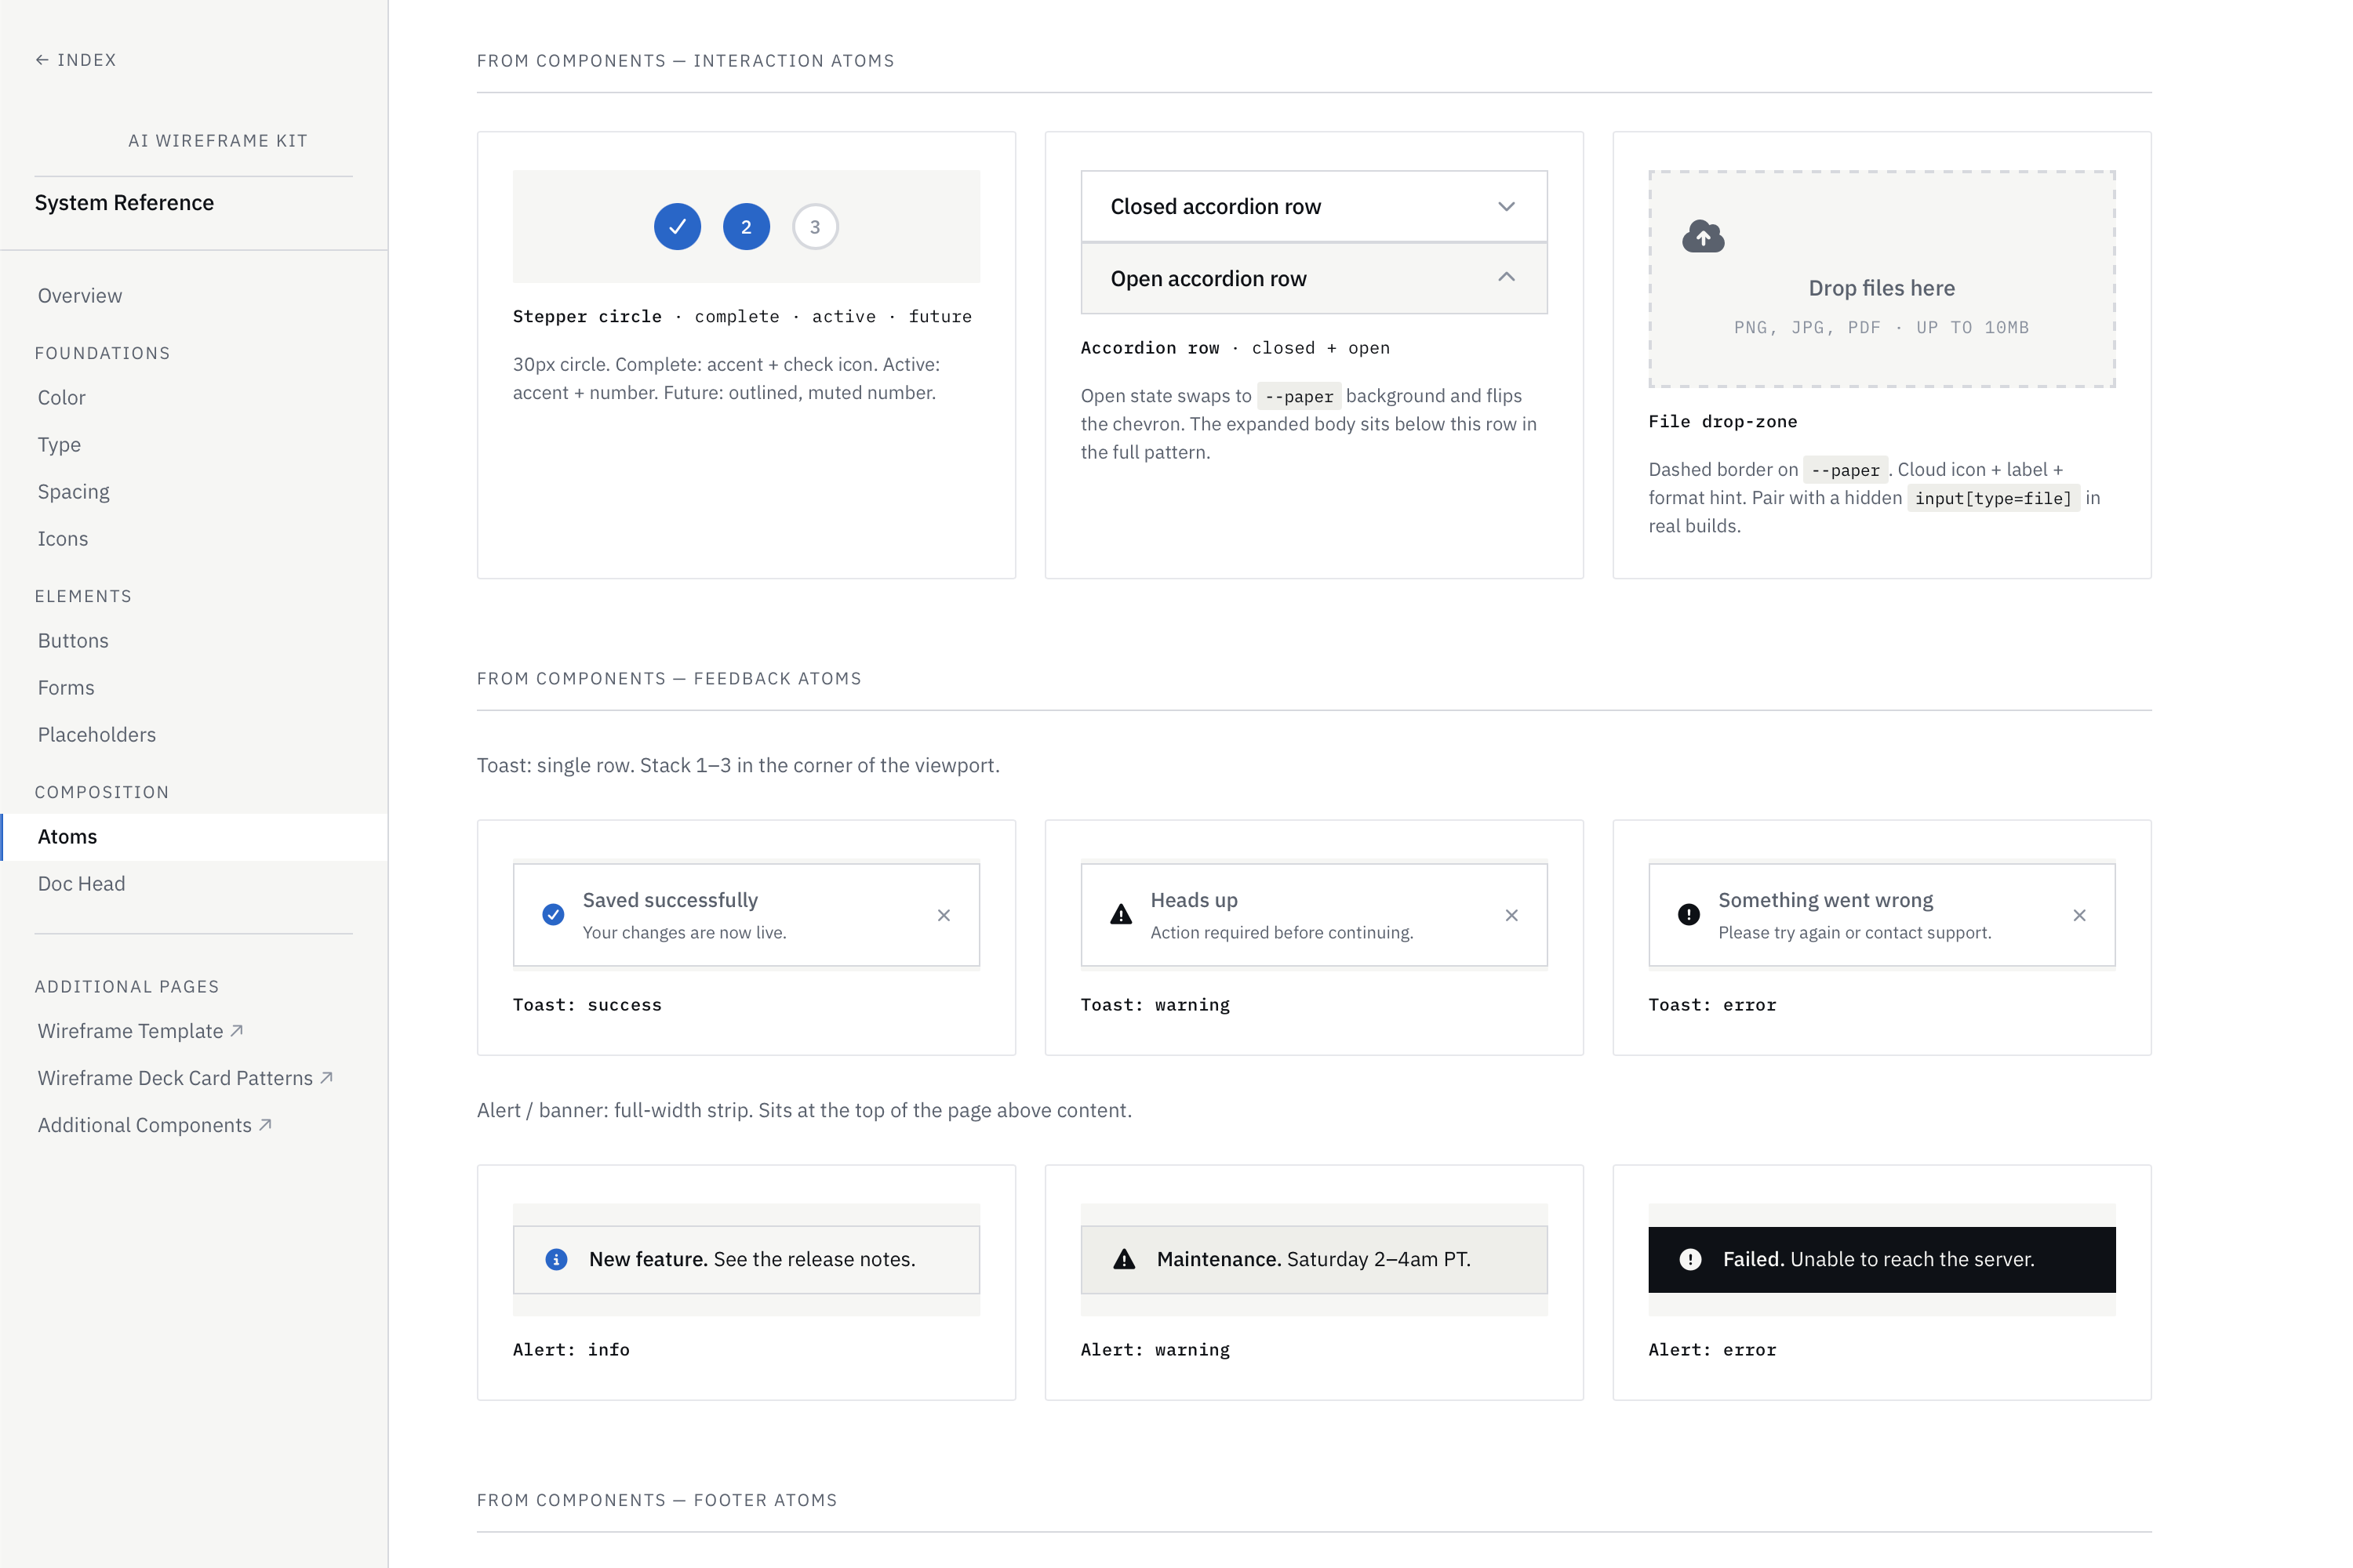
Task: Click the System Reference title
Action: tap(124, 203)
